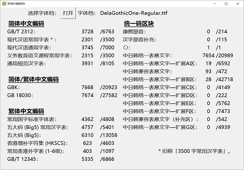
Task: Minimize the 字体计数软件 window
Action: click(x=212, y=3)
